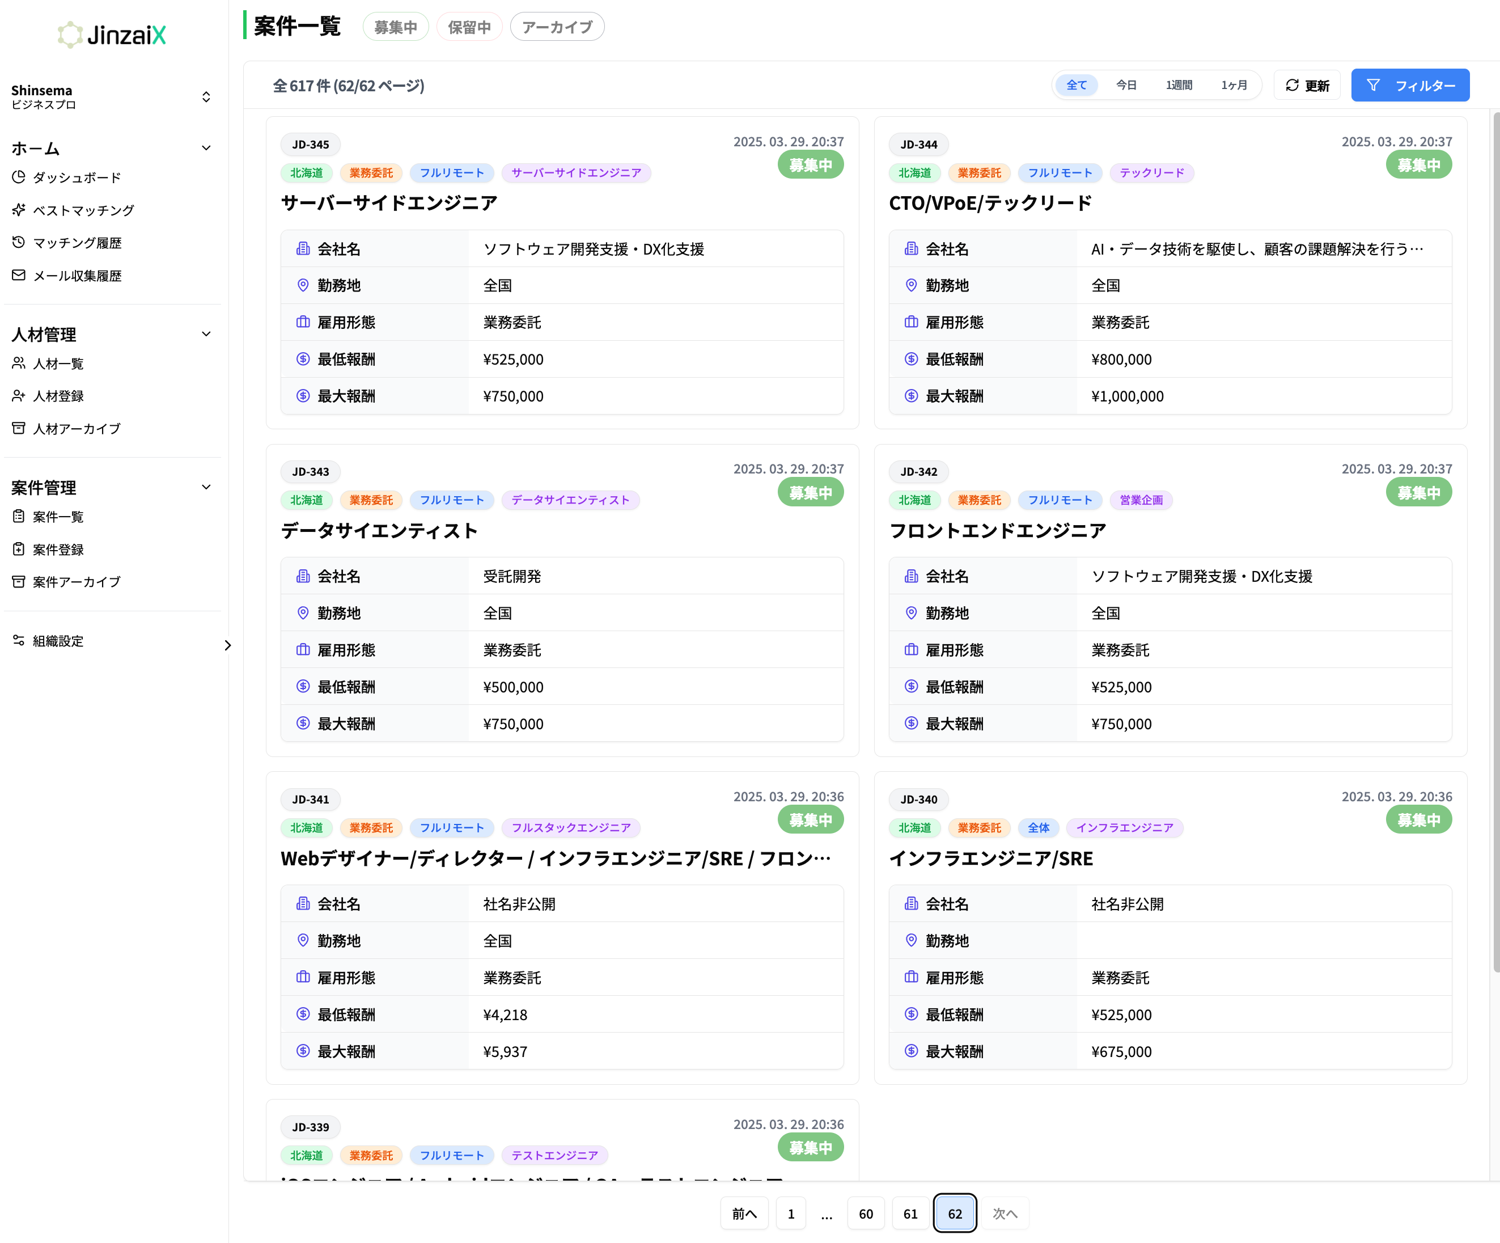Open 人材アーカイブ archive icon
This screenshot has height=1243, width=1500.
coord(19,429)
